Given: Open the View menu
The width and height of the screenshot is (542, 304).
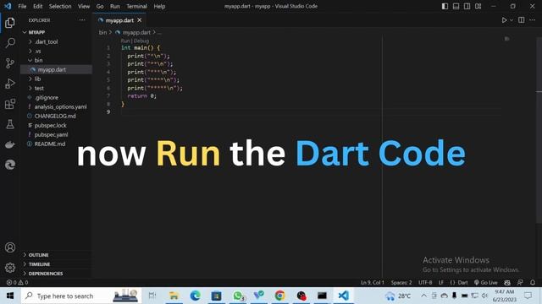Looking at the screenshot, I should tap(84, 6).
